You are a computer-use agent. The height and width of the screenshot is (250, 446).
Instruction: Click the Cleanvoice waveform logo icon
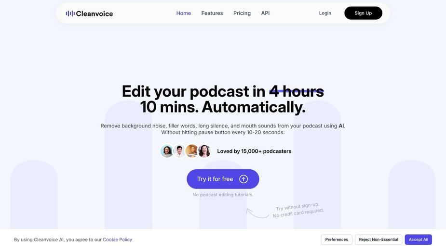coord(70,13)
